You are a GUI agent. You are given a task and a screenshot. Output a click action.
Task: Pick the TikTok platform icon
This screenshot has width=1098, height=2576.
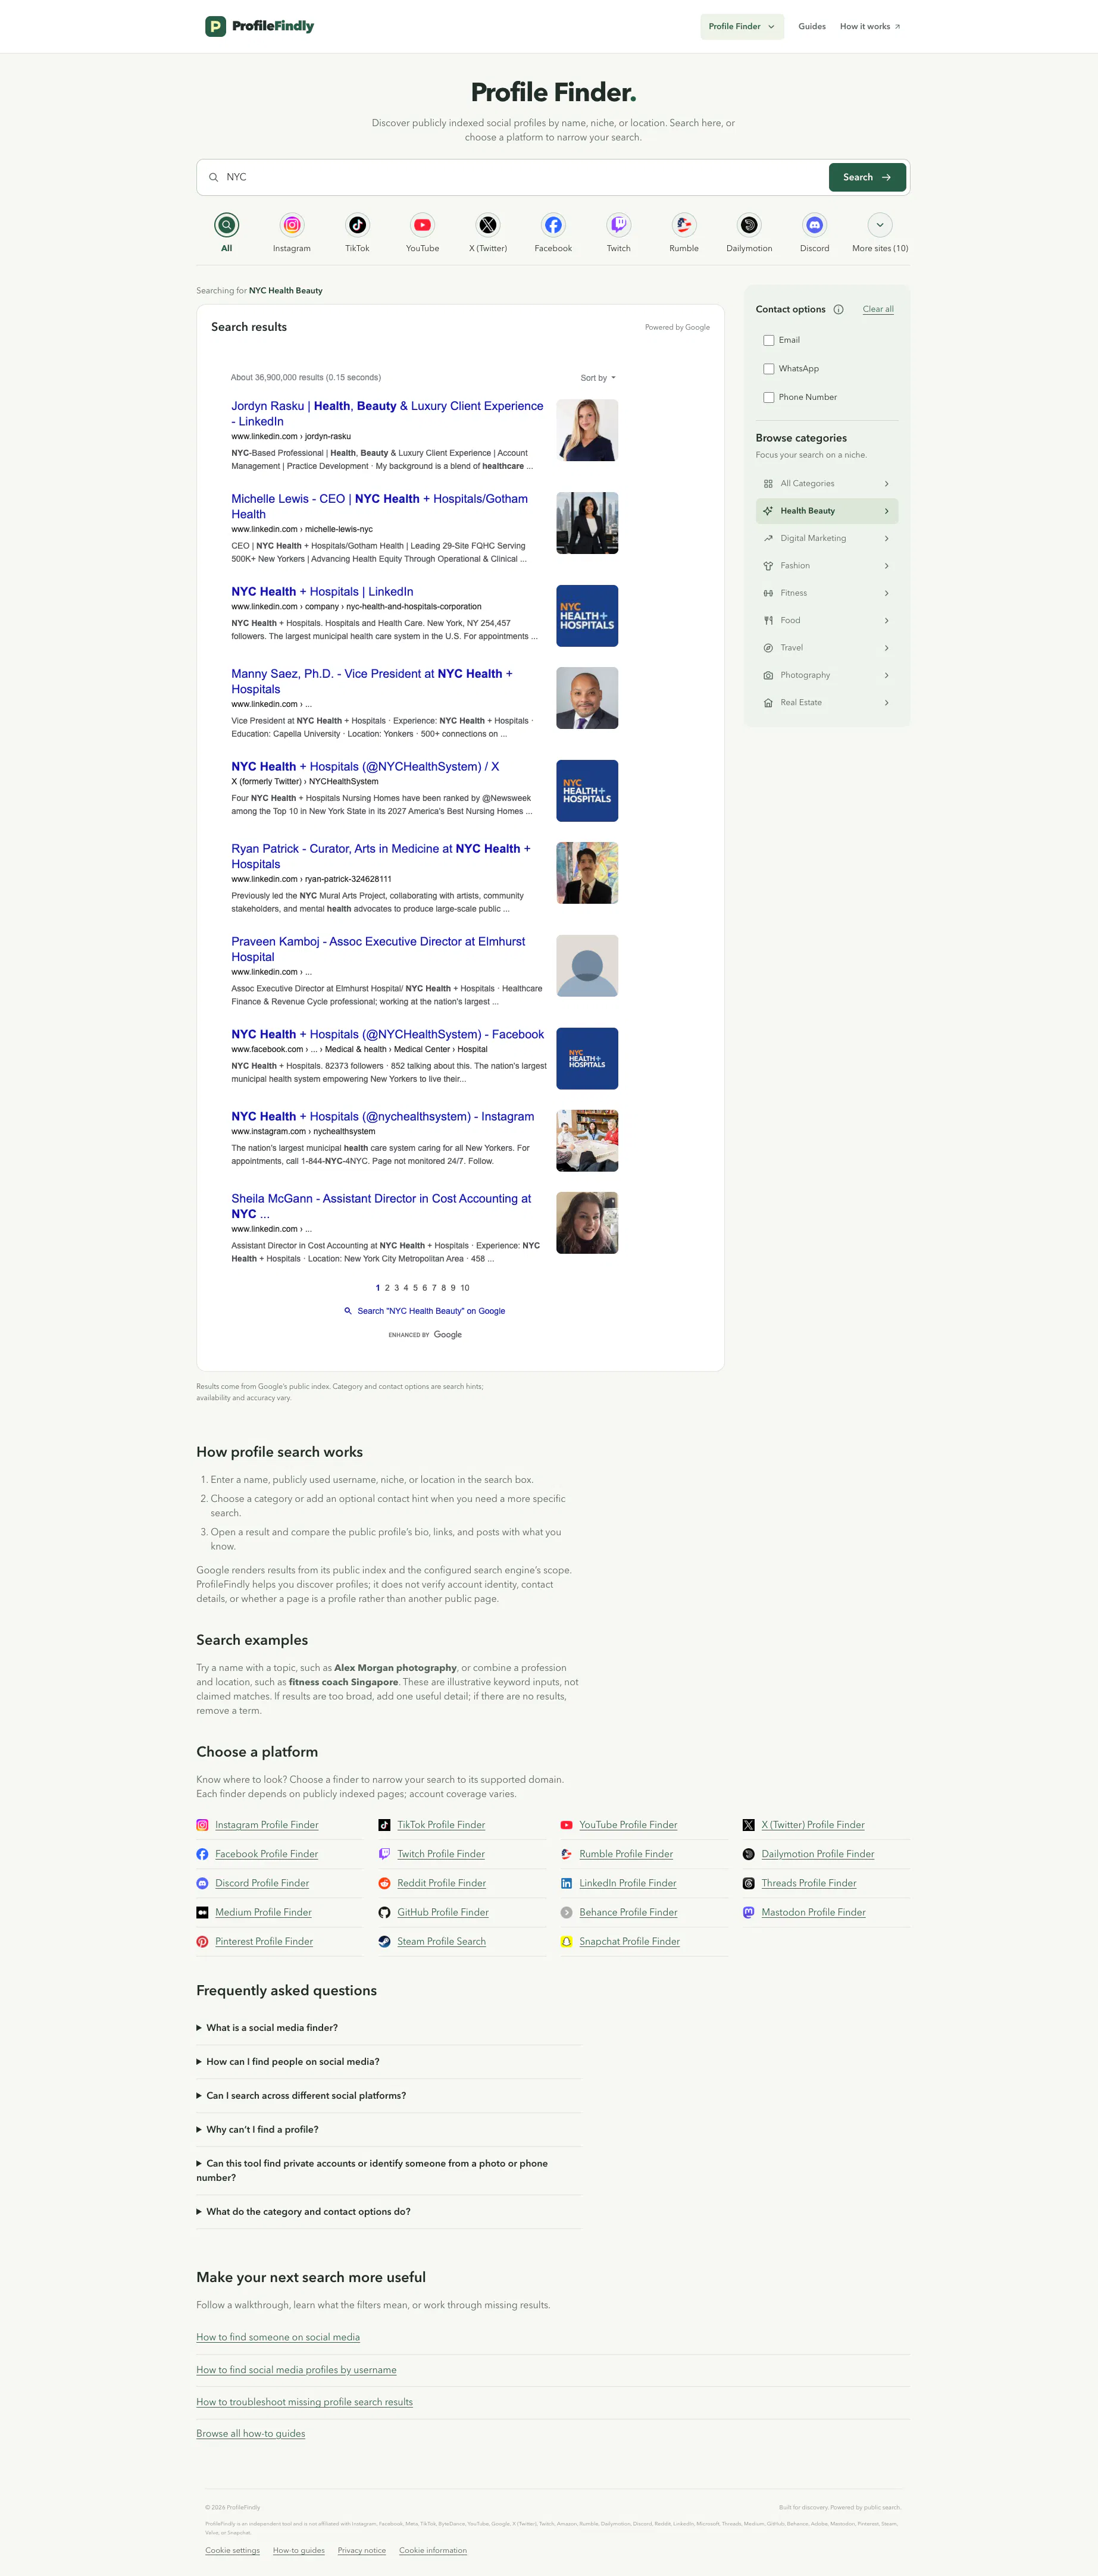click(x=357, y=225)
